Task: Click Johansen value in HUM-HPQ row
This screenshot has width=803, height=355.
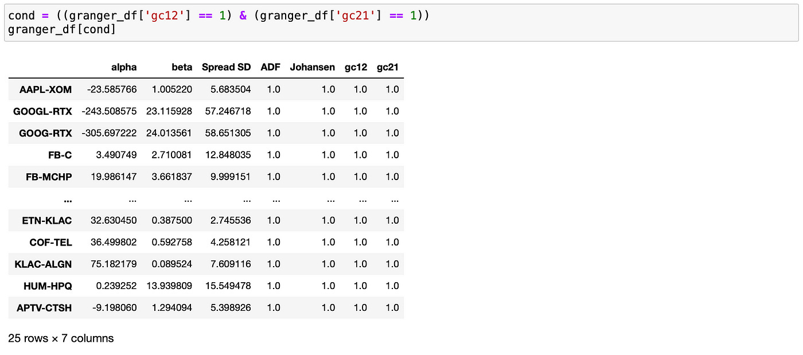Action: point(328,286)
